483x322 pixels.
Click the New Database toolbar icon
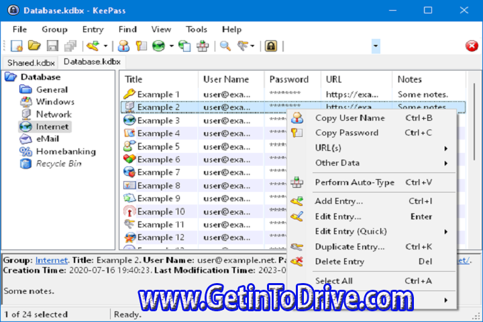tap(16, 46)
